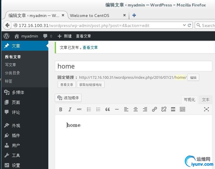Screen dimensions: 215x169
Task: Toggle the toolbar kitchen sink
Action: coord(182,109)
